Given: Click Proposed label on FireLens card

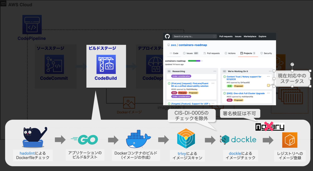Looking at the screenshot, I should pos(193,93).
